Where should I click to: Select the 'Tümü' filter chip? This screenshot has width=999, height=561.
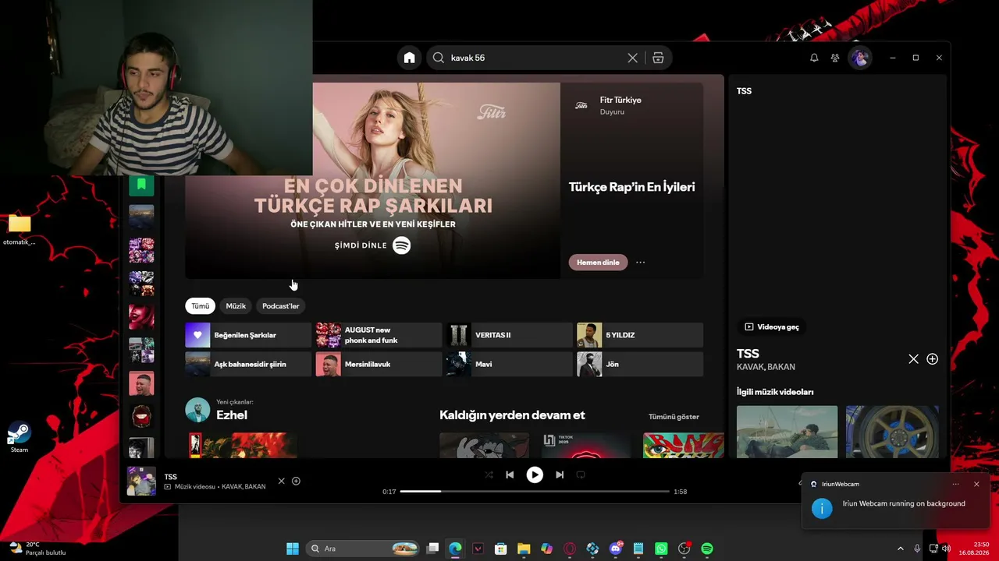pos(201,306)
